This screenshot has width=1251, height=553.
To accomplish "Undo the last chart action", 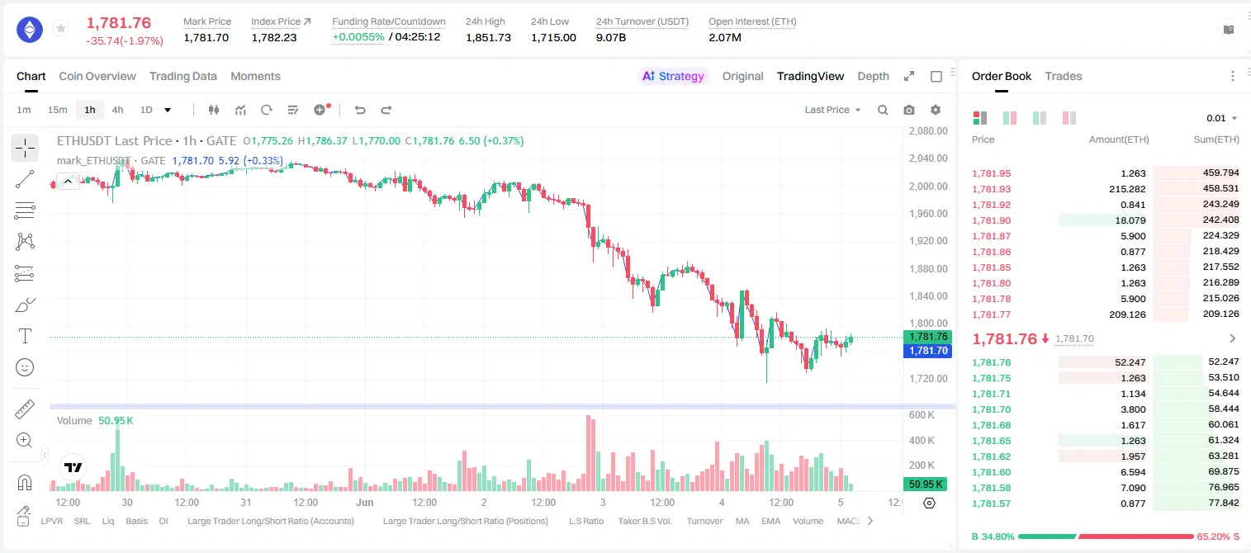I will [x=359, y=110].
